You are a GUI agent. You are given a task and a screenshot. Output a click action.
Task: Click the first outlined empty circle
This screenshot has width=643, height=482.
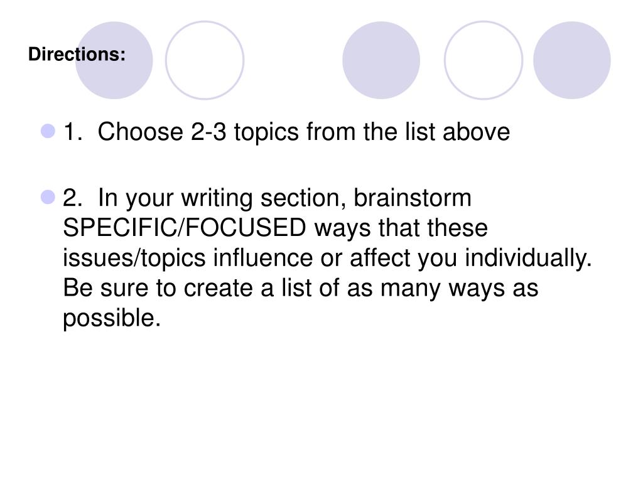205,60
